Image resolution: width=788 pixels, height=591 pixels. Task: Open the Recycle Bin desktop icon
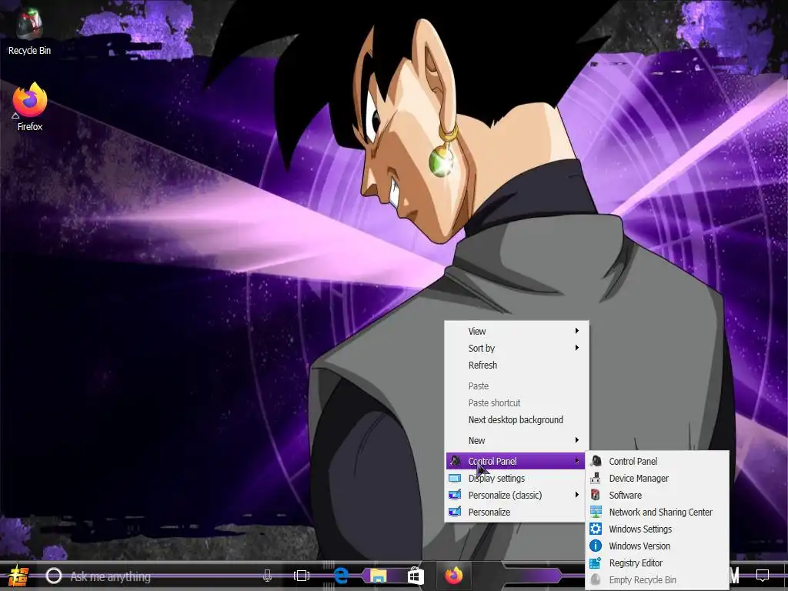click(29, 32)
